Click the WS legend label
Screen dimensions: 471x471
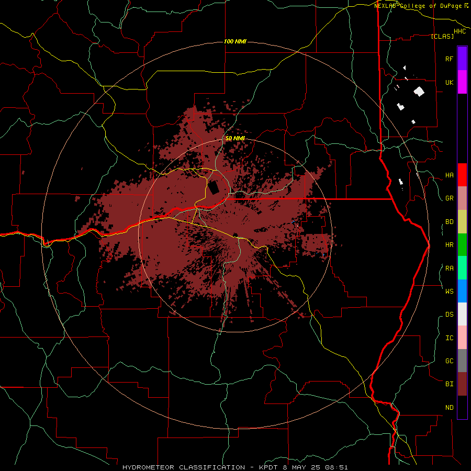point(449,291)
